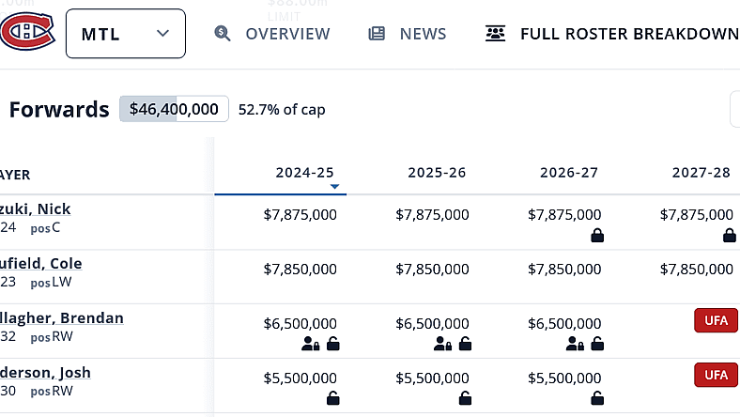The height and width of the screenshot is (417, 740).
Task: Click the 2025-26 season column header
Action: pyautogui.click(x=437, y=173)
